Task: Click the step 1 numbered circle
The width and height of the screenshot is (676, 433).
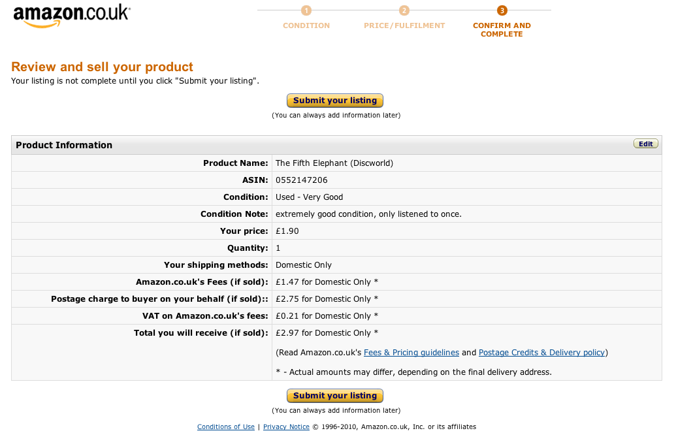Action: (306, 10)
